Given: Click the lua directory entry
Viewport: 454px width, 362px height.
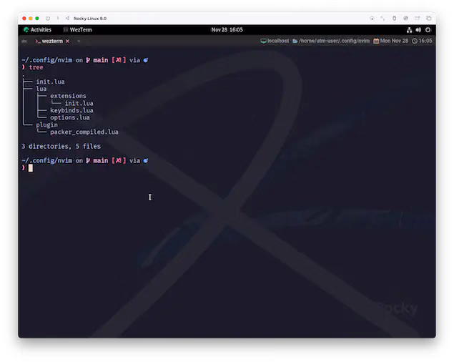Looking at the screenshot, I should tap(41, 89).
